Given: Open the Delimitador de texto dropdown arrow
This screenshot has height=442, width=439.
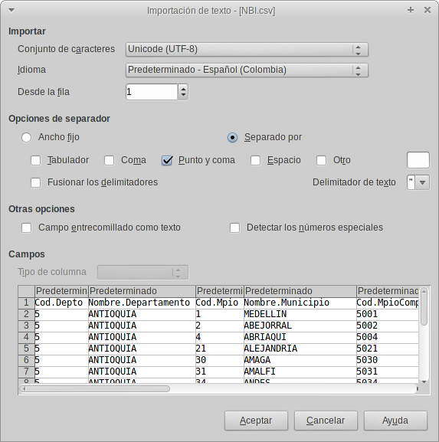Looking at the screenshot, I should coord(422,182).
